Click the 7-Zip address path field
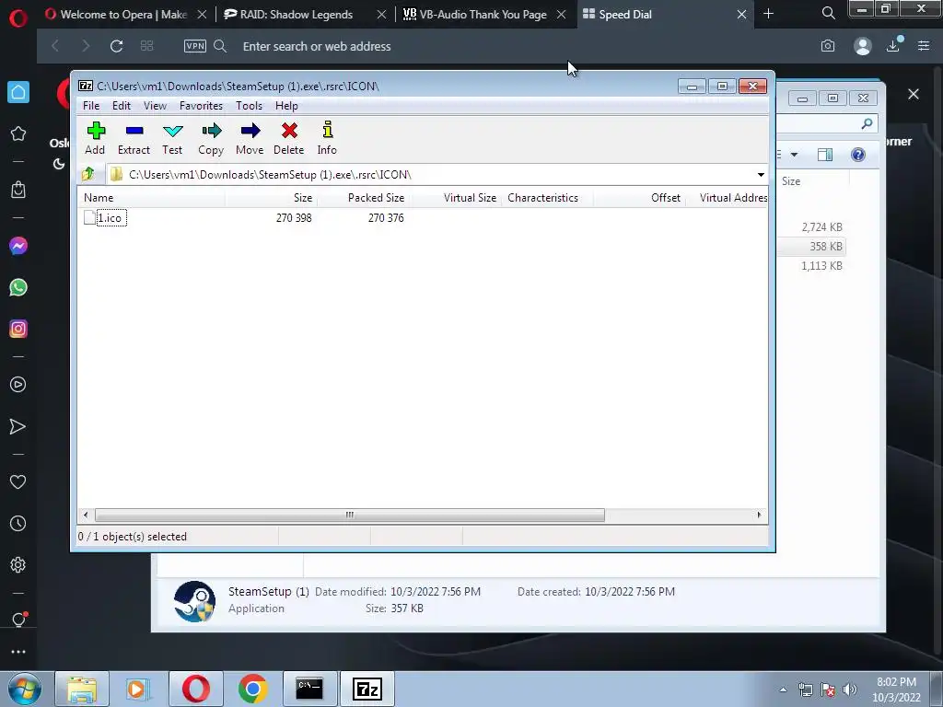This screenshot has height=707, width=943. coord(431,175)
